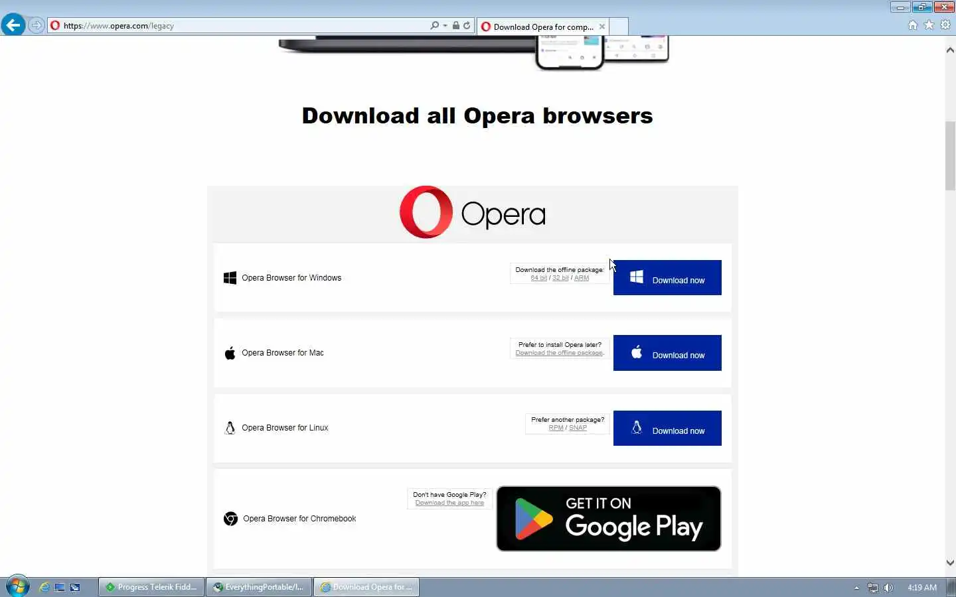The width and height of the screenshot is (956, 597).
Task: Click the large Opera logo
Action: tap(472, 212)
